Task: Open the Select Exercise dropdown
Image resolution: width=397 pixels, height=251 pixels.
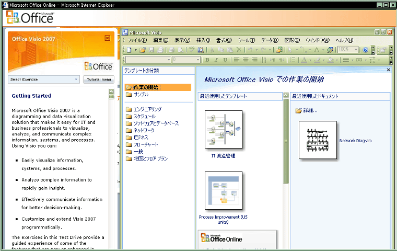Action: (44, 79)
